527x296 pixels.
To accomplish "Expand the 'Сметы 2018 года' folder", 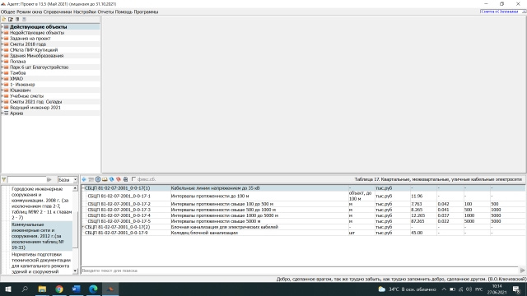I will coord(2,44).
